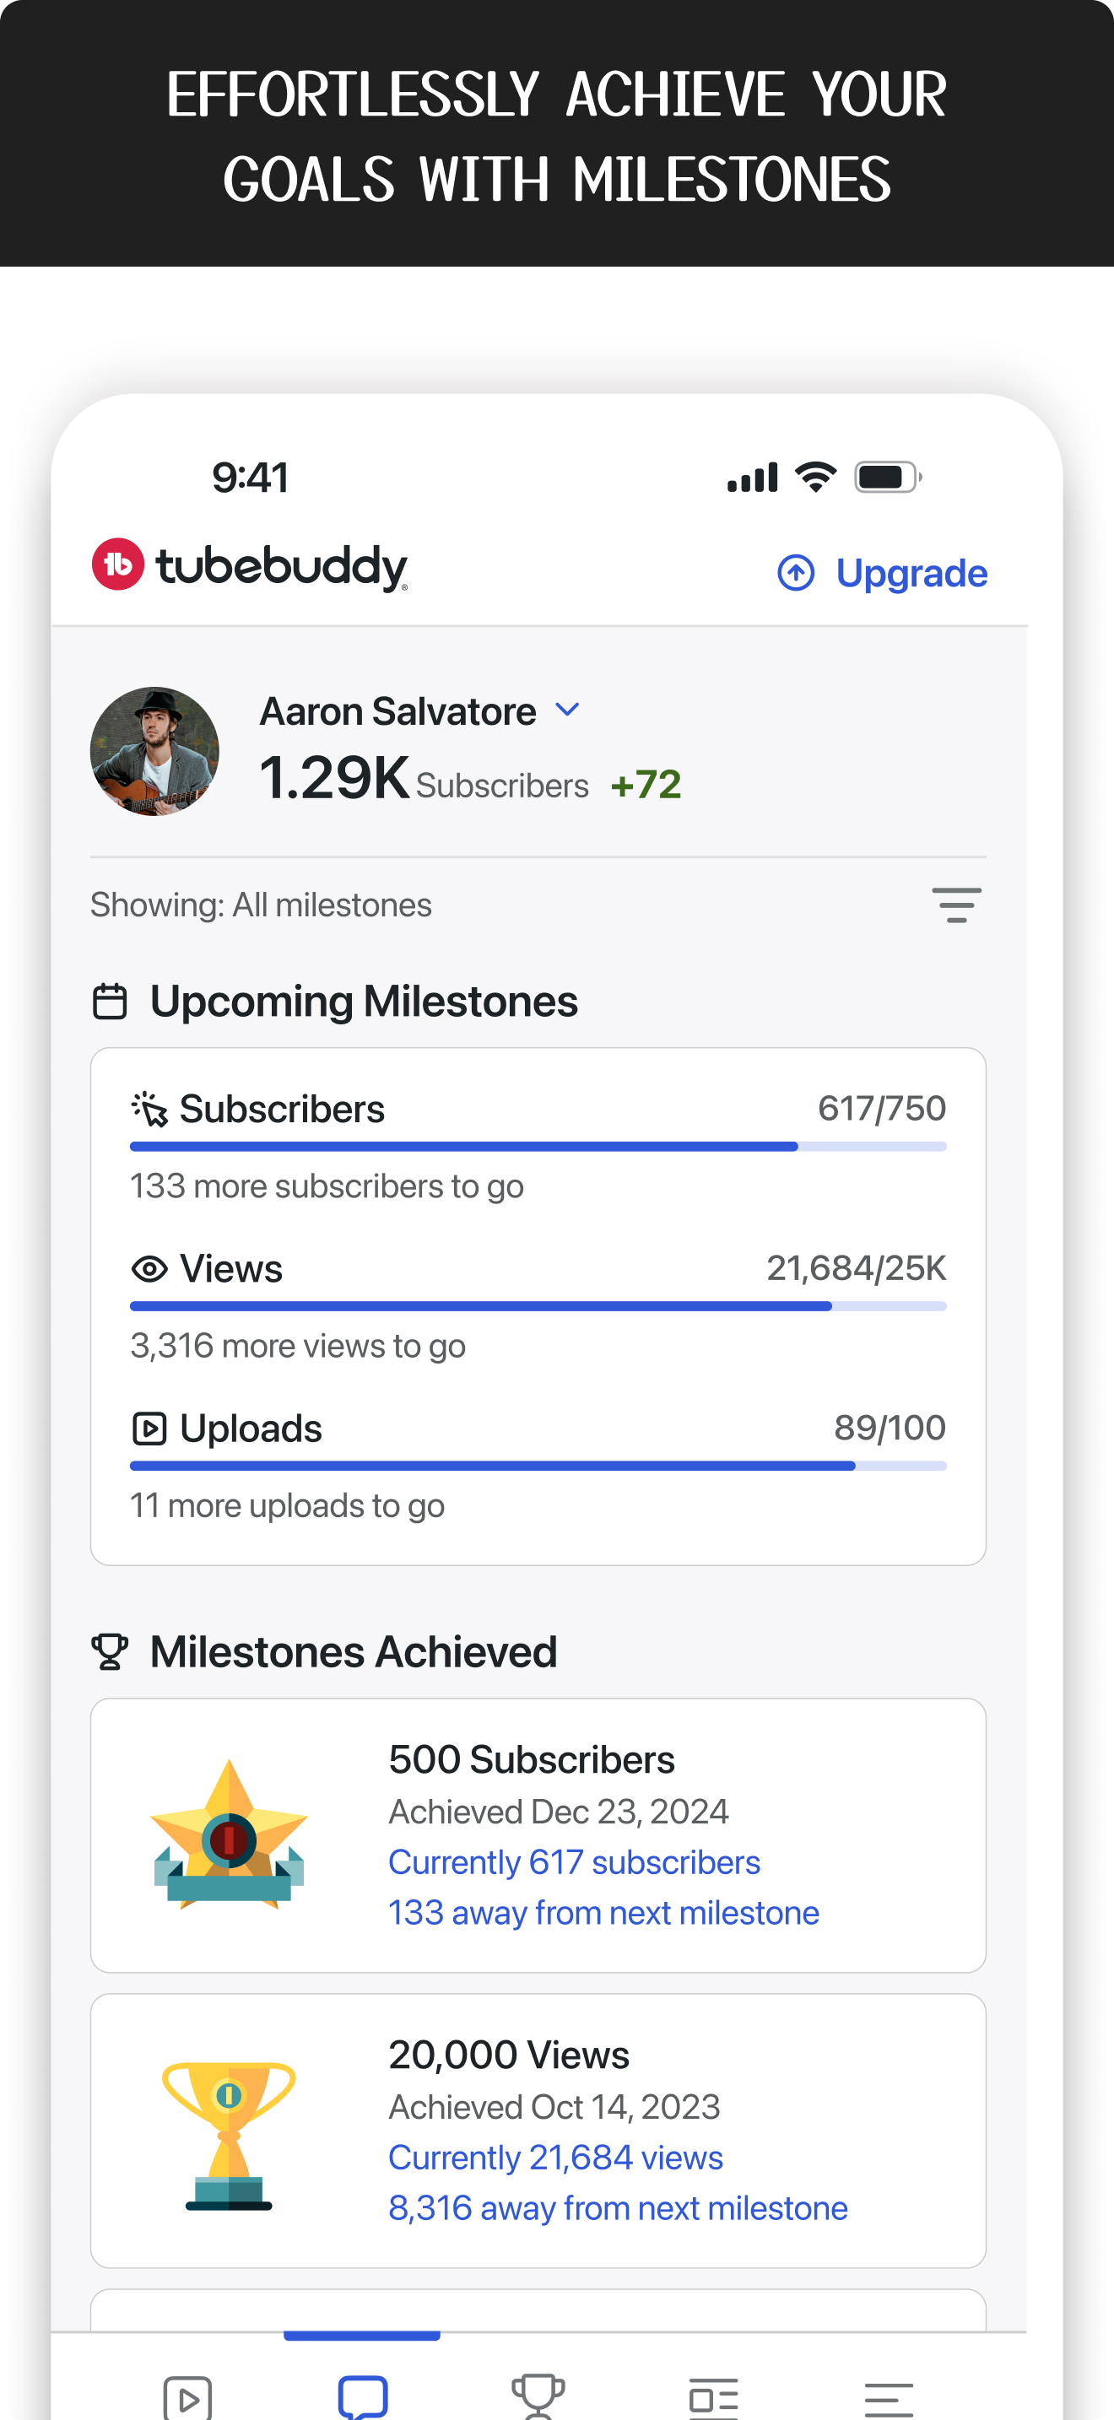1114x2420 pixels.
Task: Switch to the videos tab in bottom bar
Action: coord(188,2397)
